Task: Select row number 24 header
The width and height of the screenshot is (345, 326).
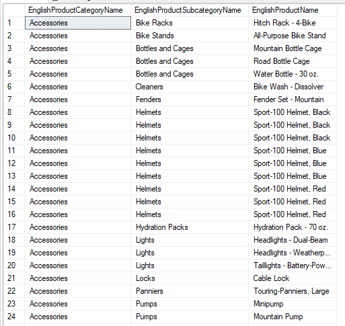Action: [14, 317]
